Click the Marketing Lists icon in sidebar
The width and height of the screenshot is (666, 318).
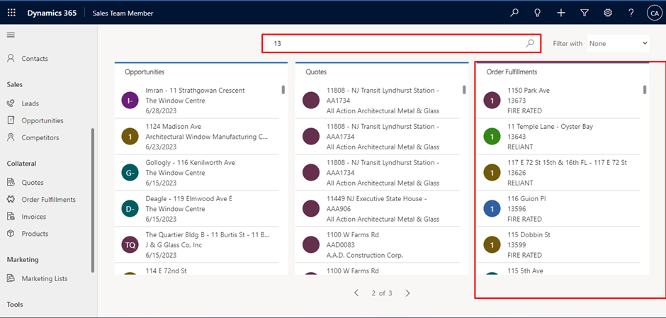click(x=11, y=278)
